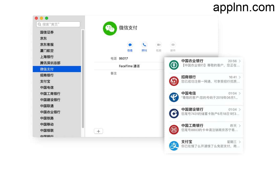Image resolution: width=277 pixels, height=169 pixels.
Task: Click the 星期三 message timestamp
Action: click(x=232, y=142)
